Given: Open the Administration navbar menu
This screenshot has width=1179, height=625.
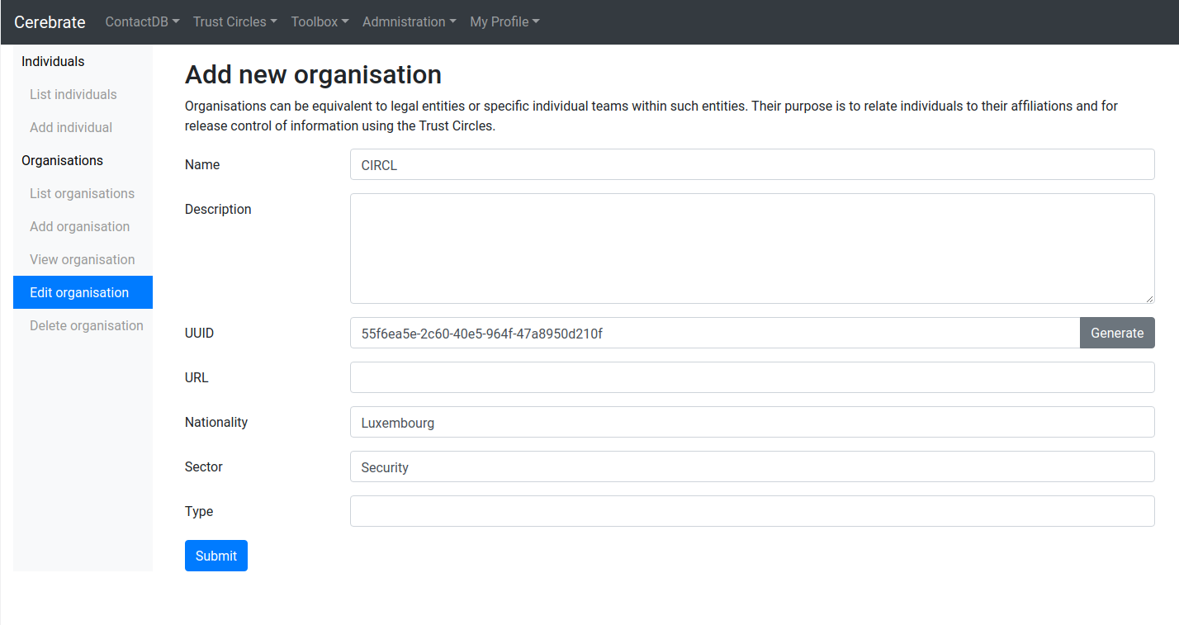Looking at the screenshot, I should tap(409, 22).
